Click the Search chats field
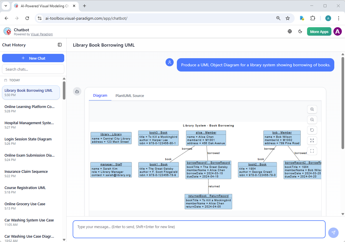This screenshot has height=242, width=345. point(33,69)
